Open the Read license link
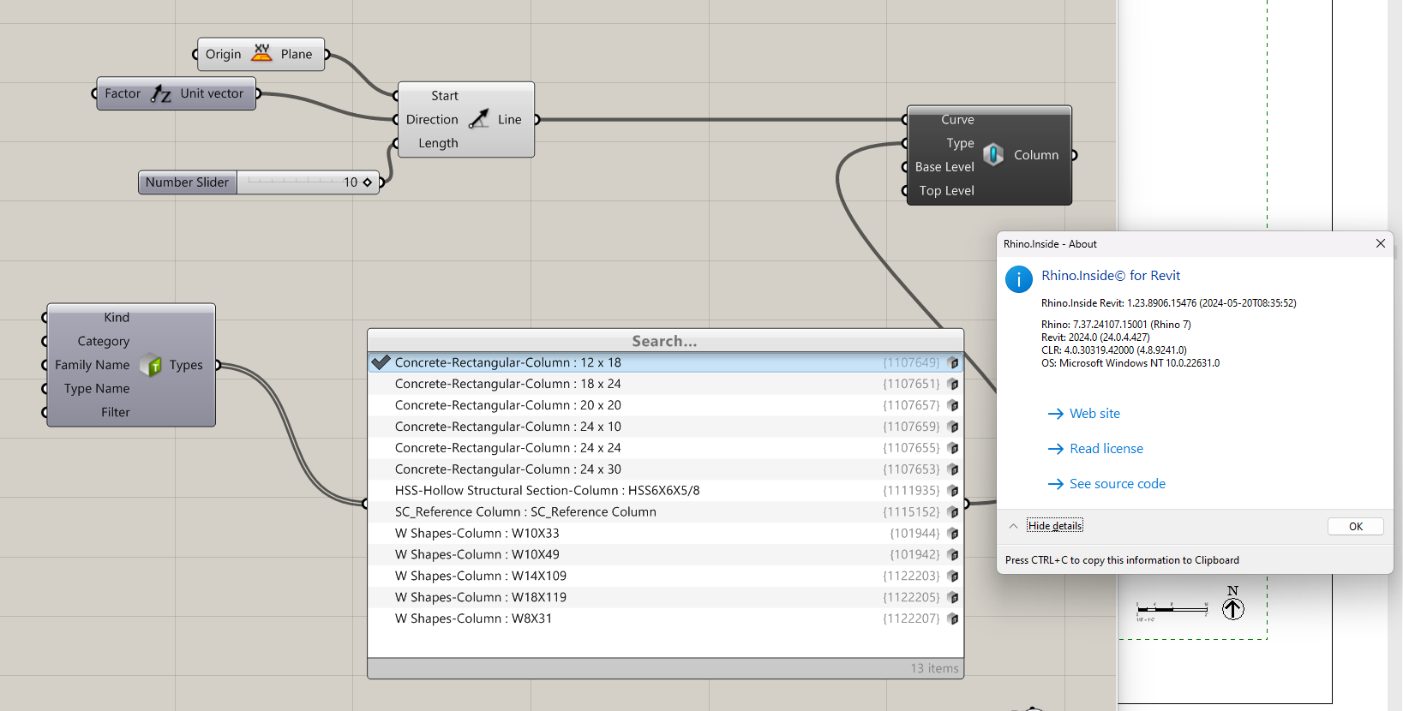 point(1106,449)
